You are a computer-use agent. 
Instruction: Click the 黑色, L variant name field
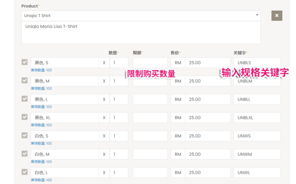point(65,99)
